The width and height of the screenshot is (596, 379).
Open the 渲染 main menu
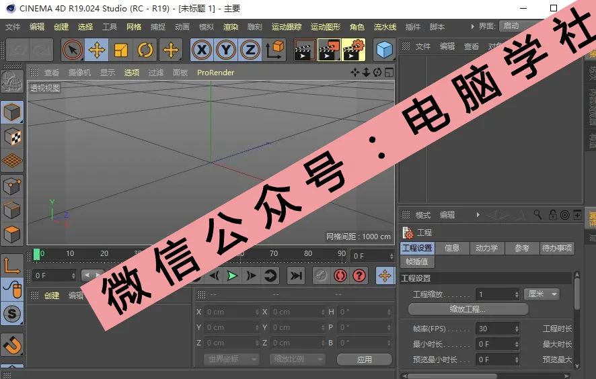tap(231, 27)
